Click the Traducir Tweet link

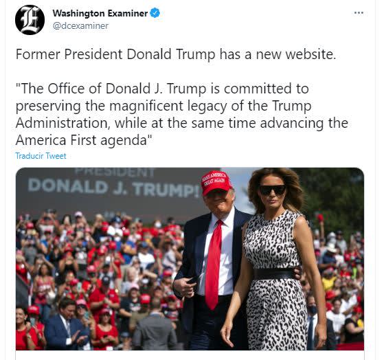(x=41, y=156)
